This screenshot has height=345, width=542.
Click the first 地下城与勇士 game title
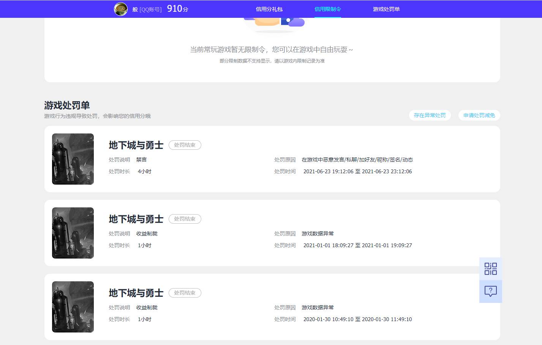(x=136, y=145)
